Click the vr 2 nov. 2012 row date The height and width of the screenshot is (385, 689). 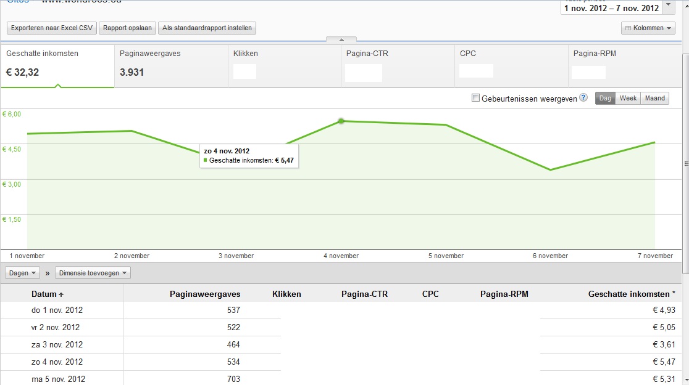pos(56,327)
